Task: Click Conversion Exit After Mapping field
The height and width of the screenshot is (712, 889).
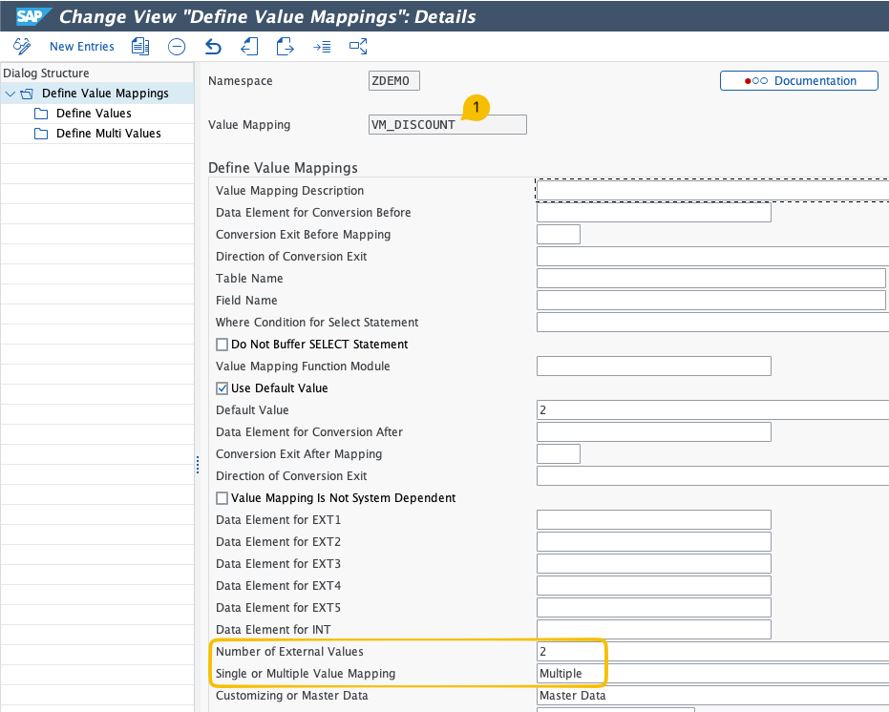Action: point(559,454)
